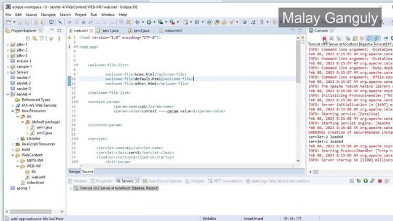The width and height of the screenshot is (393, 221).
Task: Open the Project menu
Action: tap(80, 15)
